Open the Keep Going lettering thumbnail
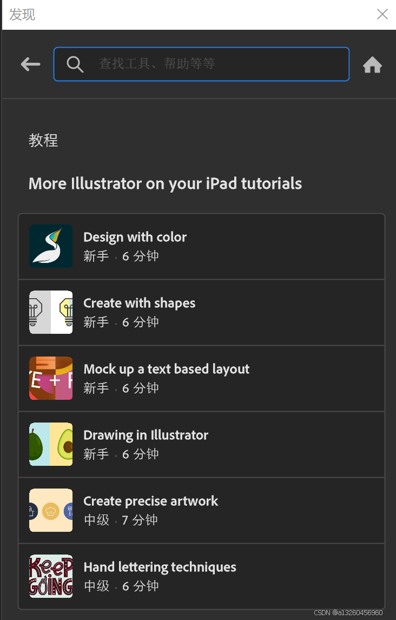 pyautogui.click(x=51, y=576)
